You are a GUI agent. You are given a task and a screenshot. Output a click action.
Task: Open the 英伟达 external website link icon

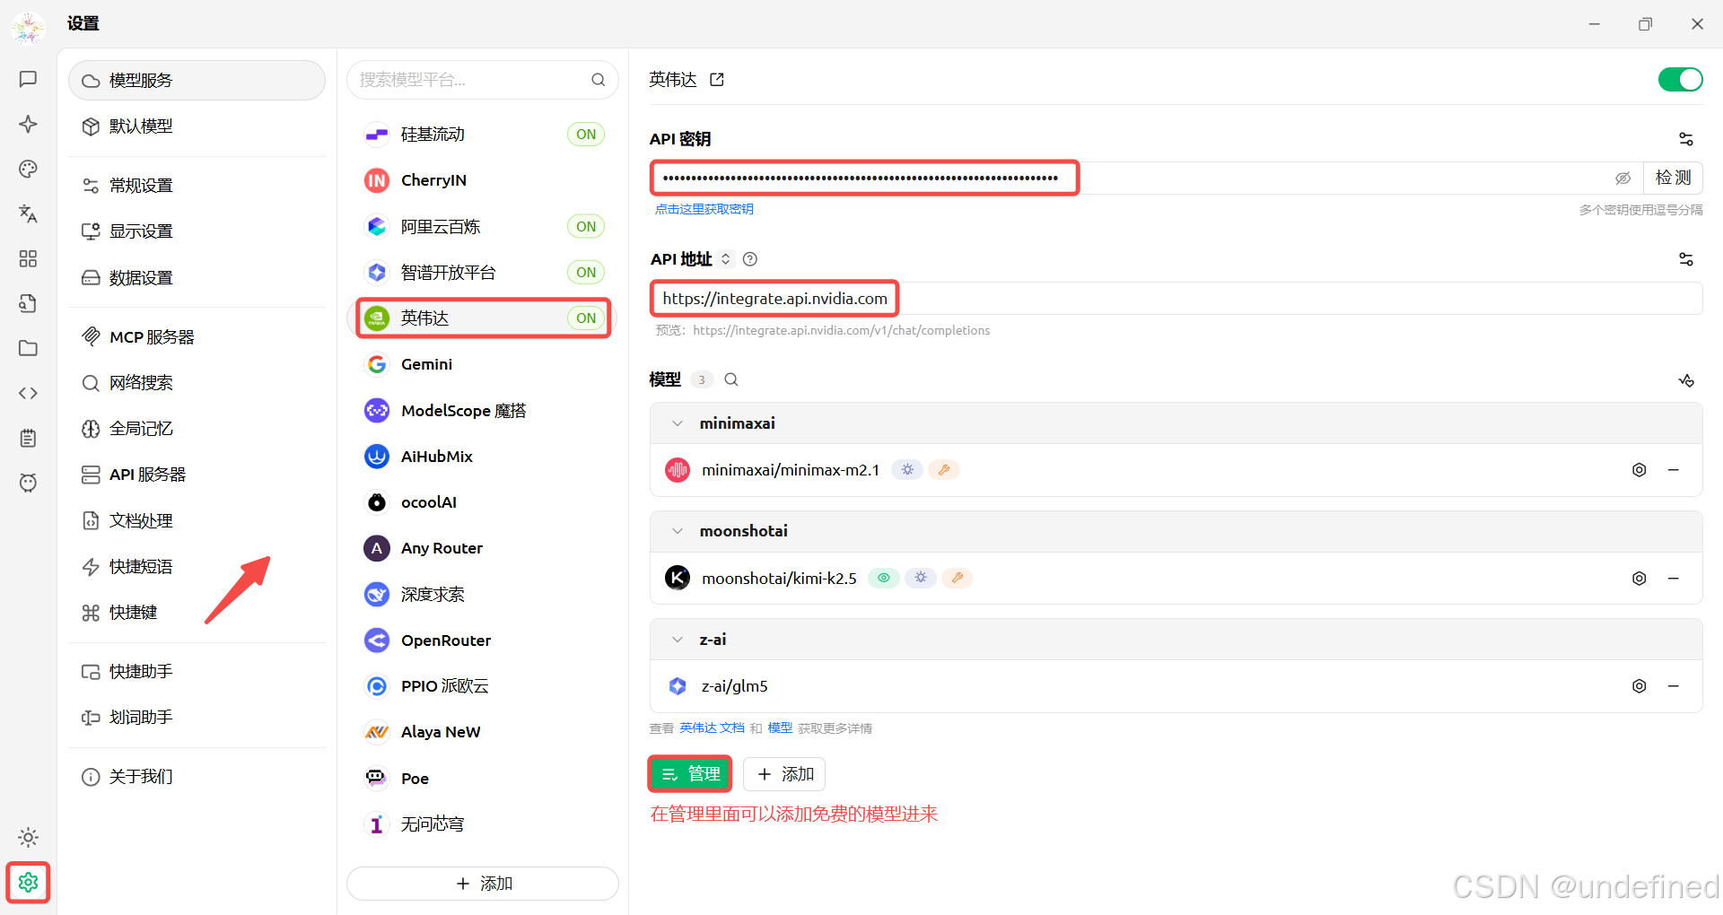tap(717, 80)
